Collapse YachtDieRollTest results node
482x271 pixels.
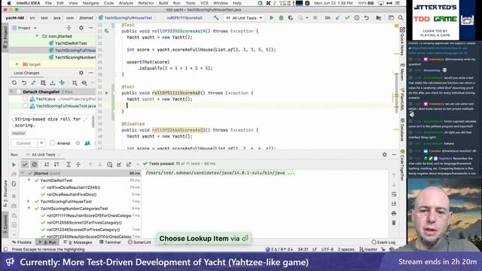coord(29,181)
